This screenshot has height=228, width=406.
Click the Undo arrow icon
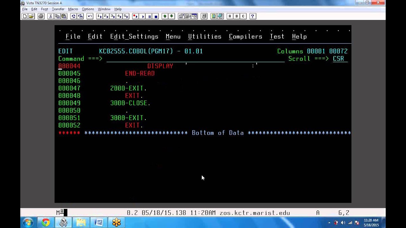[90, 16]
